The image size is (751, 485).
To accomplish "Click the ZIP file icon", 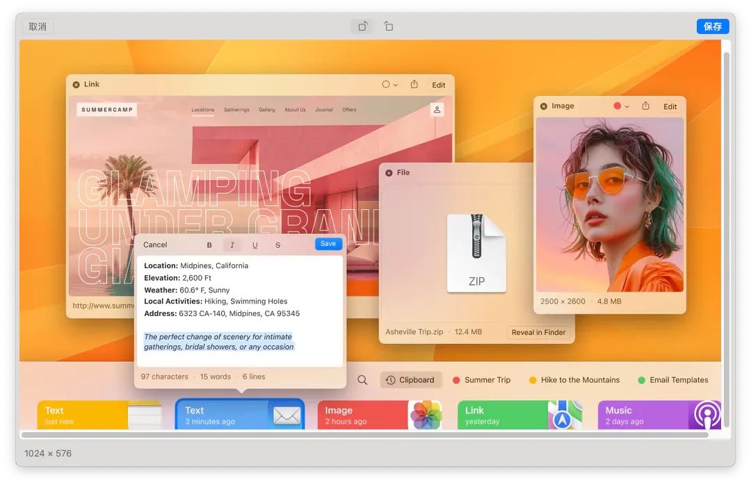I will pyautogui.click(x=476, y=253).
